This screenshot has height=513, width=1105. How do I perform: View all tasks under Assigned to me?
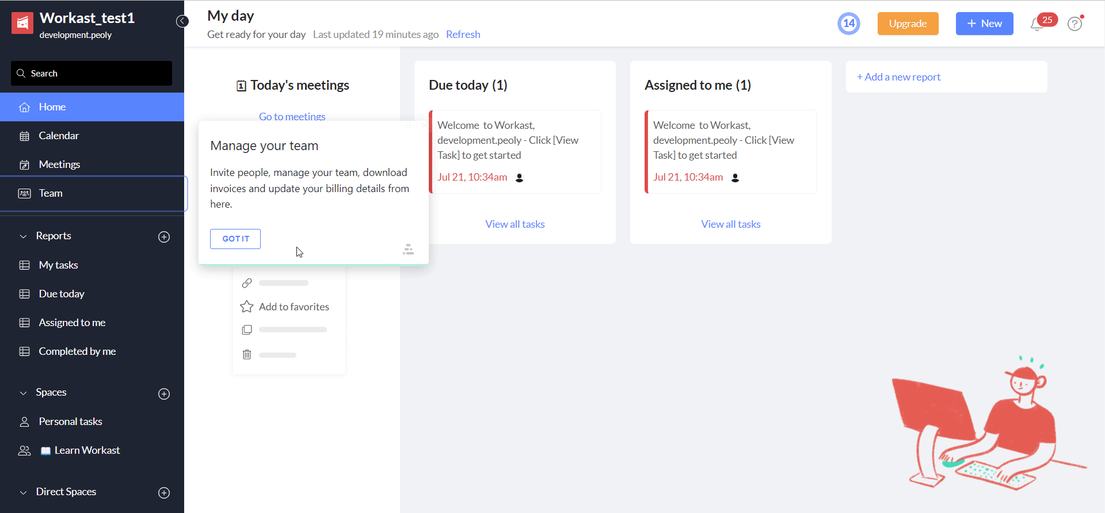click(x=731, y=224)
